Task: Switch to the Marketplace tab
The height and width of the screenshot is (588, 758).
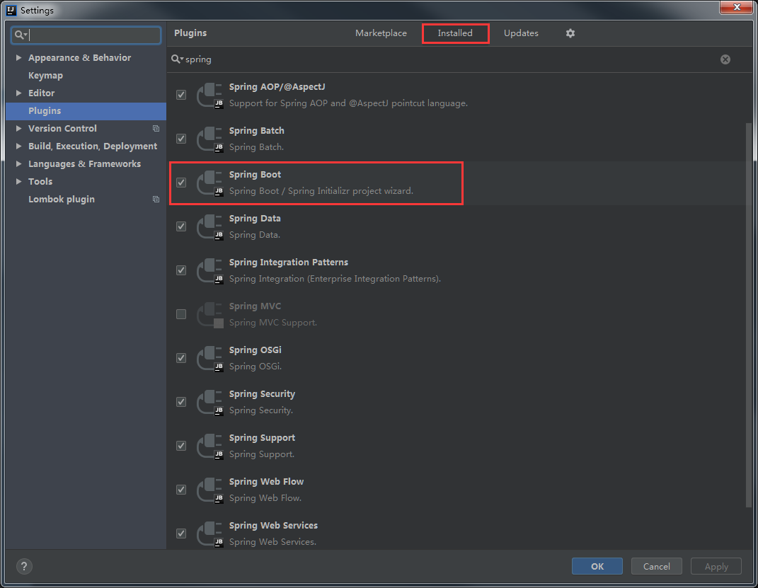Action: pyautogui.click(x=381, y=33)
